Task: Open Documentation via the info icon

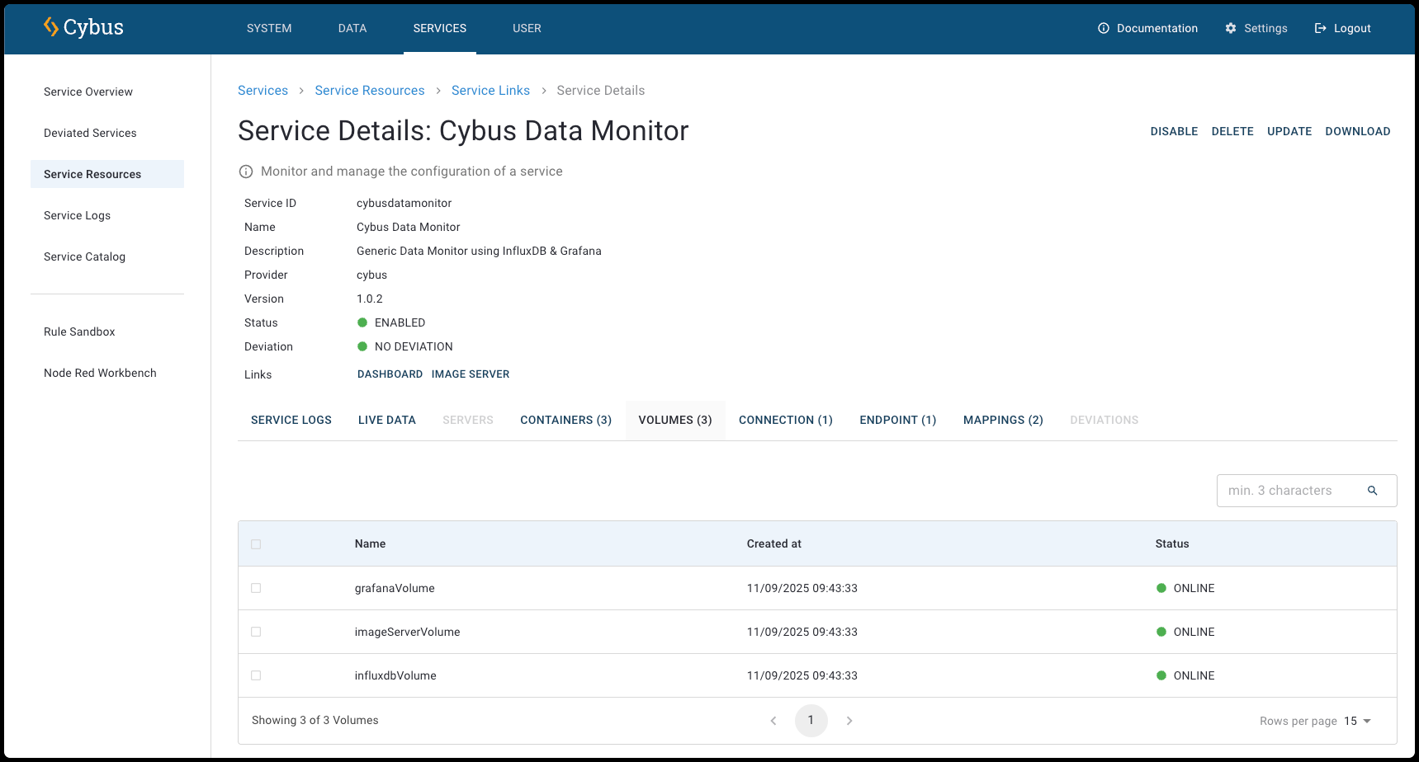Action: pyautogui.click(x=1103, y=28)
